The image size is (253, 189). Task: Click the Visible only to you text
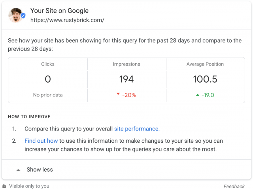(x=29, y=186)
